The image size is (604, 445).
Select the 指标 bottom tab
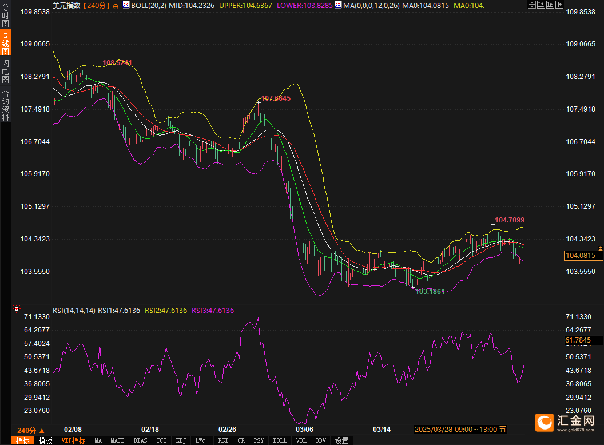pyautogui.click(x=22, y=440)
